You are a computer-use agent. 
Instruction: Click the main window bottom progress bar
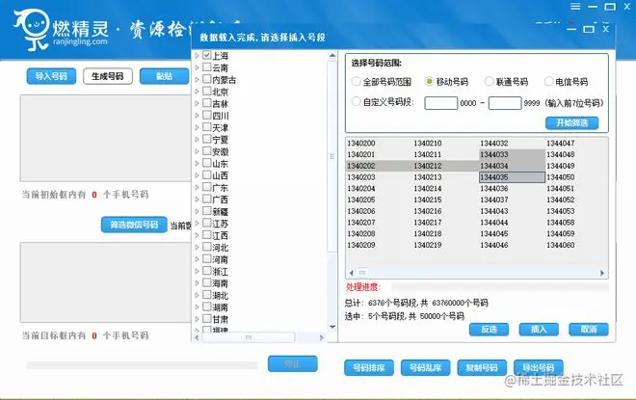142,365
